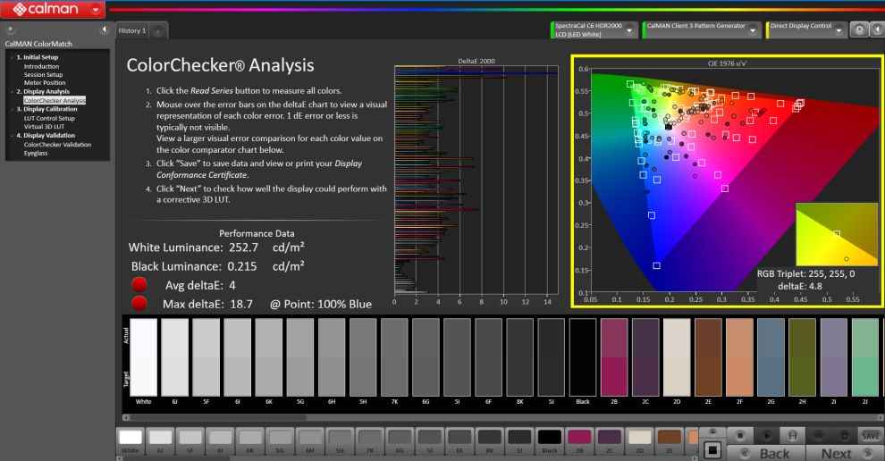Stop the measurement with the stop button
The height and width of the screenshot is (461, 885).
[740, 435]
